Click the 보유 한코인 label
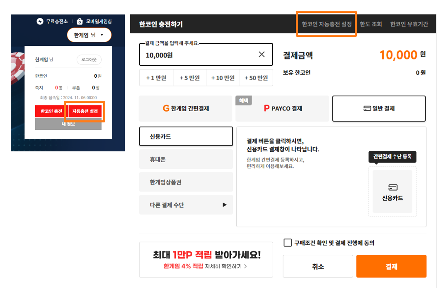This screenshot has height=299, width=448. [297, 73]
